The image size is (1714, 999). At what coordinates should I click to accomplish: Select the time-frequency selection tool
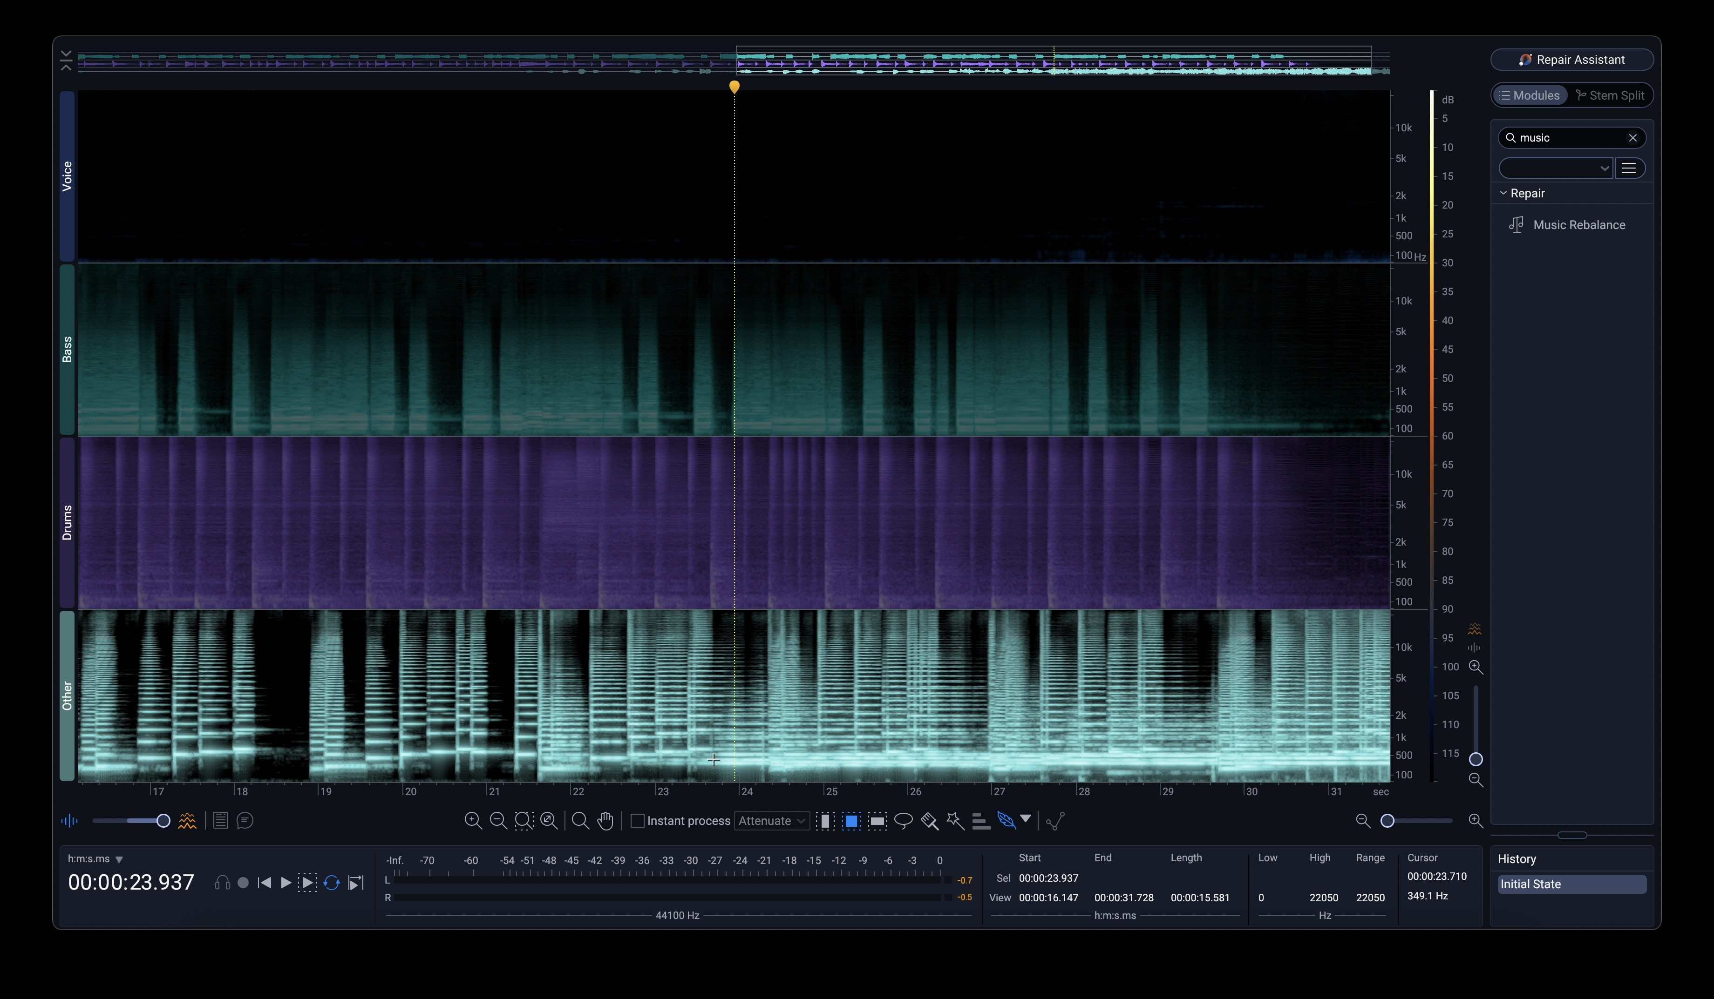click(x=851, y=821)
